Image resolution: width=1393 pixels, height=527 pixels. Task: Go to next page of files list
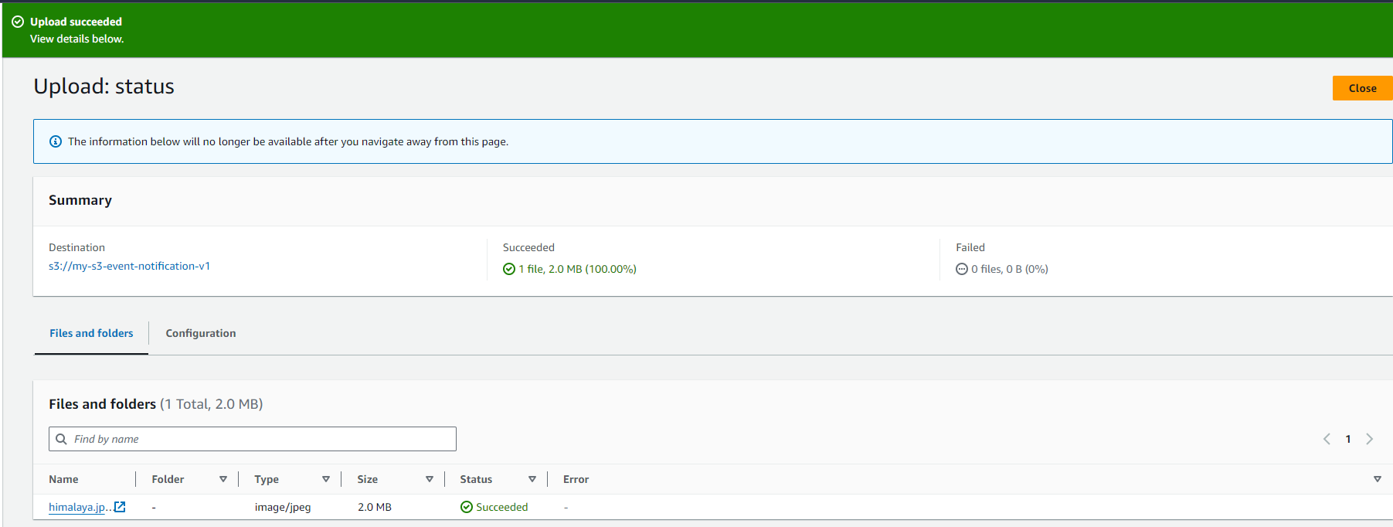point(1370,439)
